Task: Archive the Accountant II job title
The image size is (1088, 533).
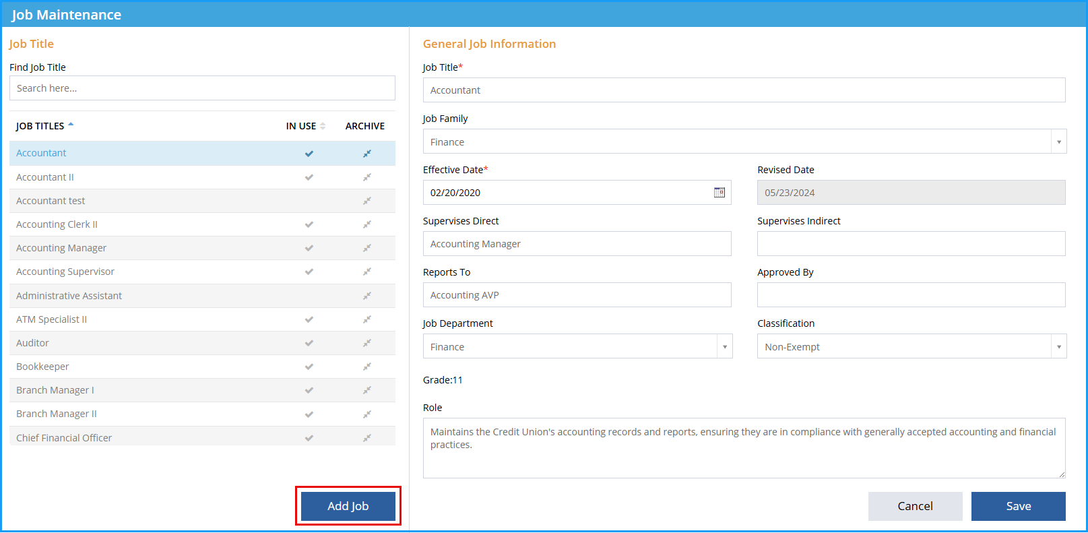Action: coord(367,177)
